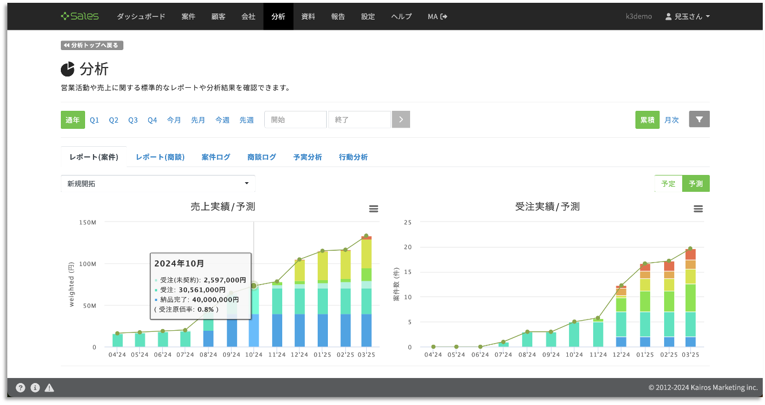This screenshot has height=405, width=765.
Task: Click the date range arrow submit button
Action: pos(401,119)
